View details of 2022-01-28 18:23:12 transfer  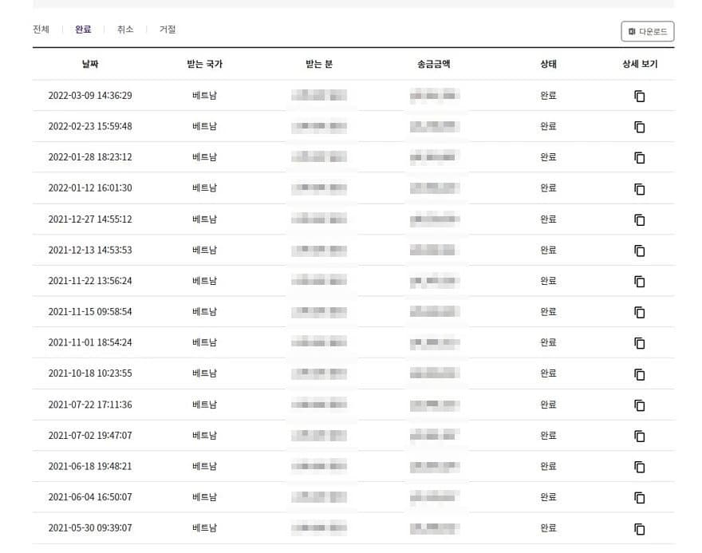(639, 158)
